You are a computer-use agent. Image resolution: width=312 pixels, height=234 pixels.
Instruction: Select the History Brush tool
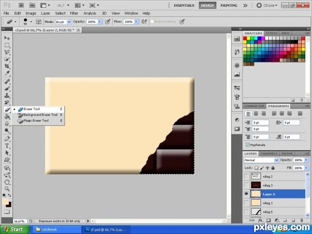coord(7,102)
